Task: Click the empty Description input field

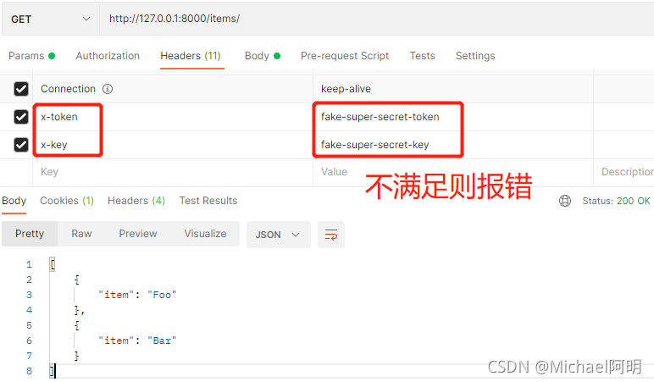Action: click(x=624, y=172)
